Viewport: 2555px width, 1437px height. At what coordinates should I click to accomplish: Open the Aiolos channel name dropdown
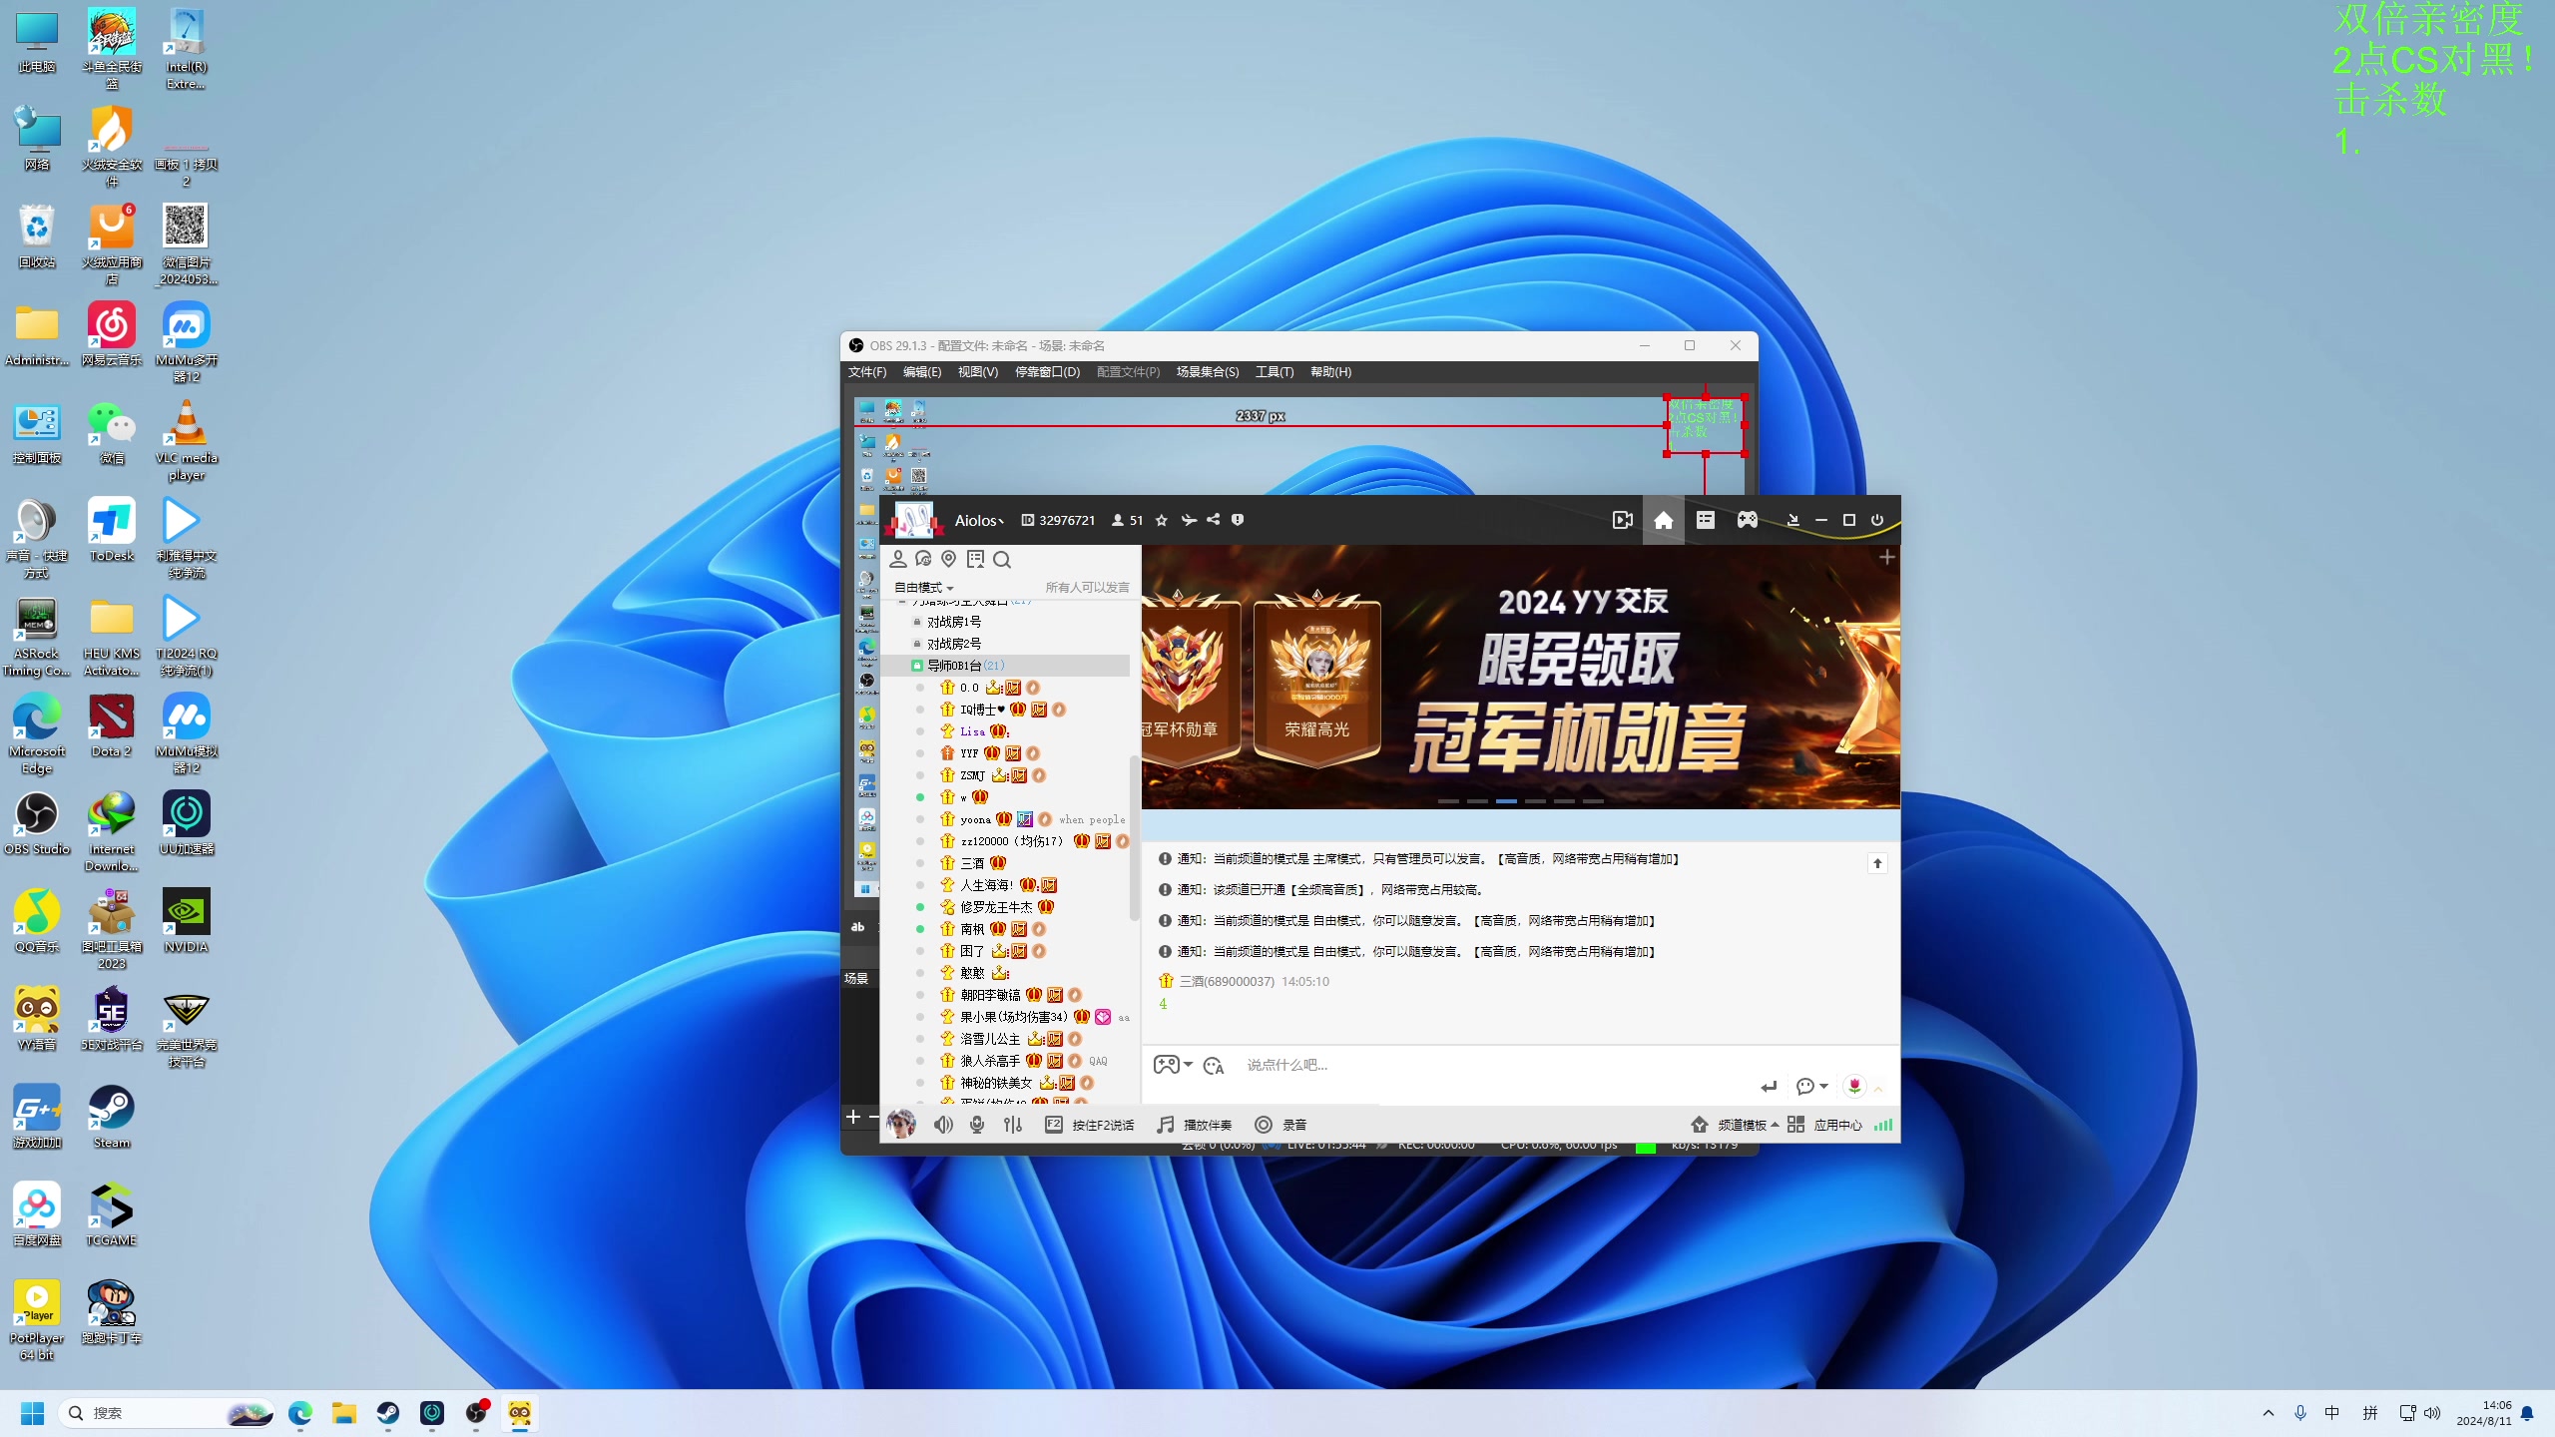point(979,520)
